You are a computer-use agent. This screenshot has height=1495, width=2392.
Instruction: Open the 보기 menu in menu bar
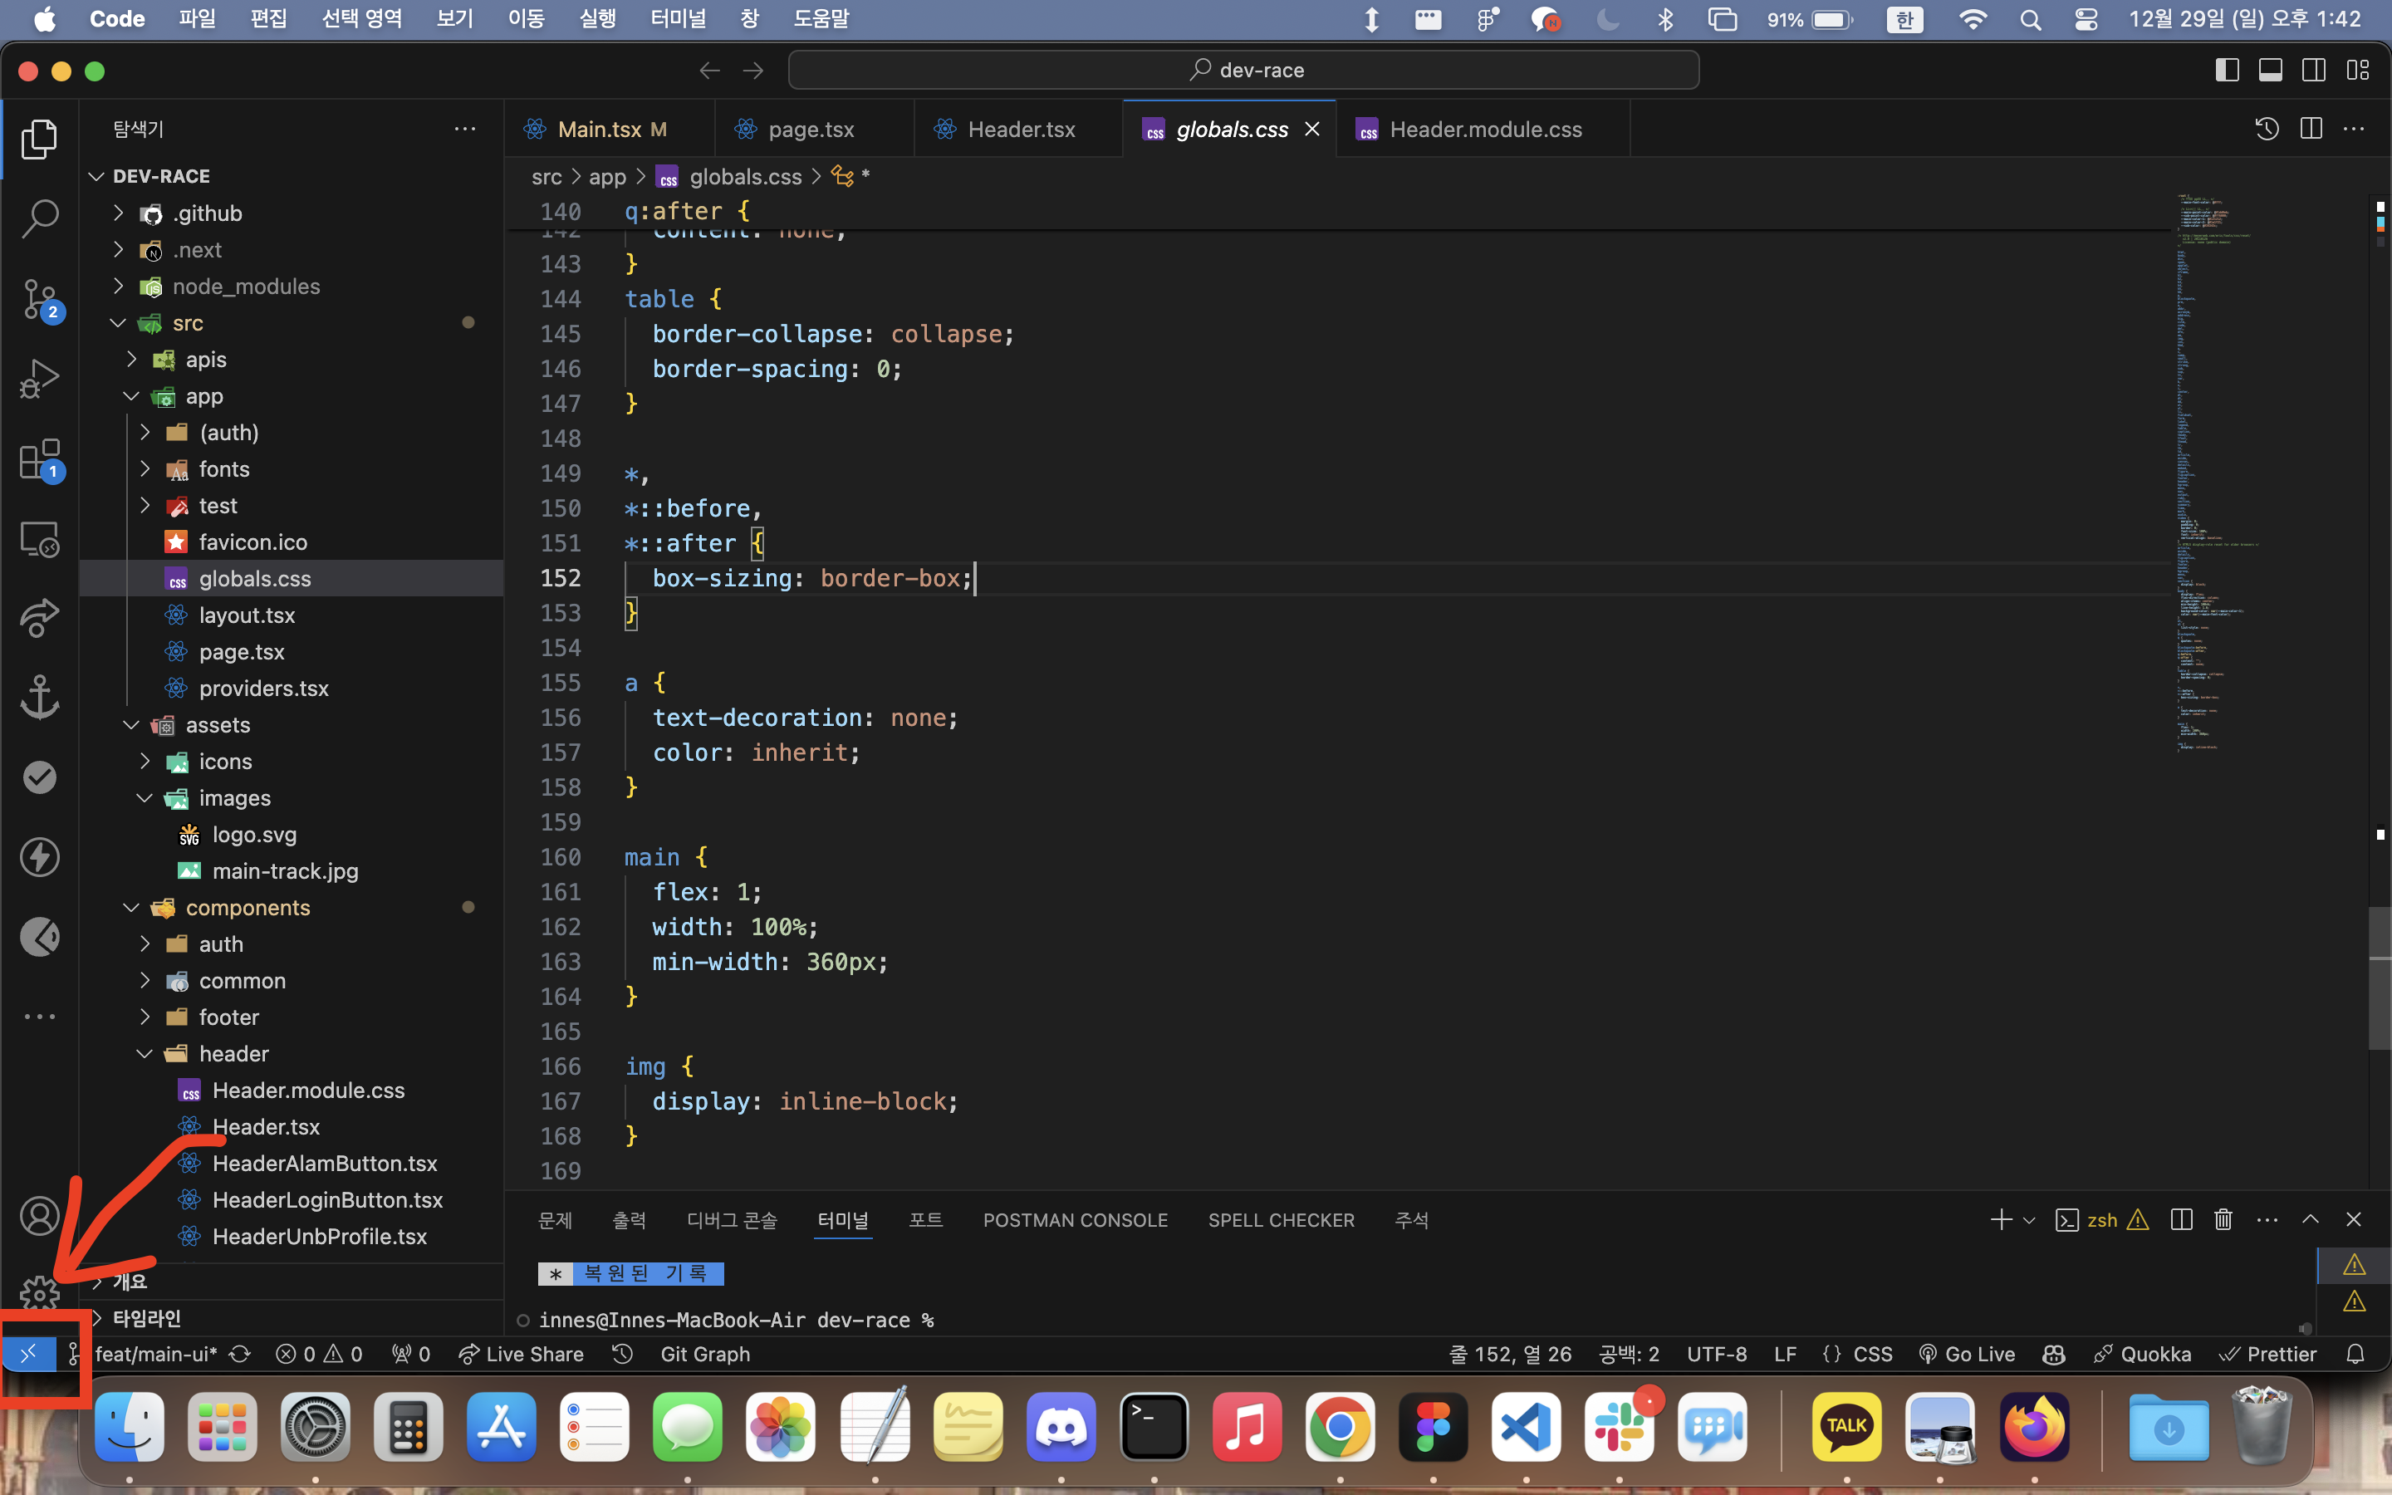[x=454, y=19]
